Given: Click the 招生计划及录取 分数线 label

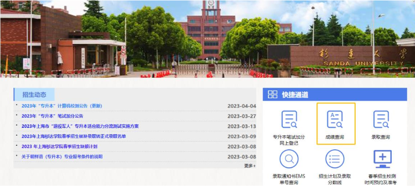Looking at the screenshot, I should pos(335,179).
